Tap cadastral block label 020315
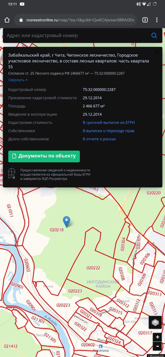Viewport: 165px width, 357px height. coord(116,311)
